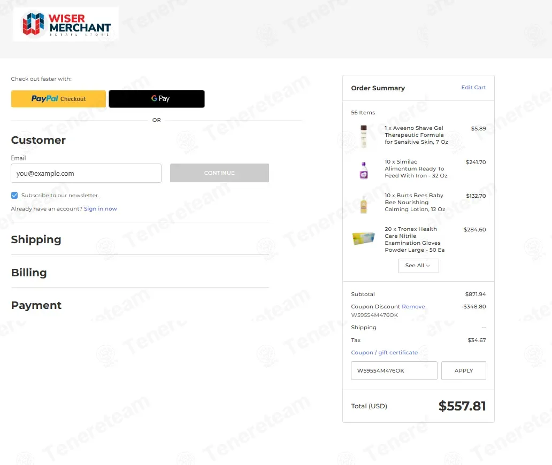552x465 pixels.
Task: Open Edit Cart link
Action: click(473, 87)
